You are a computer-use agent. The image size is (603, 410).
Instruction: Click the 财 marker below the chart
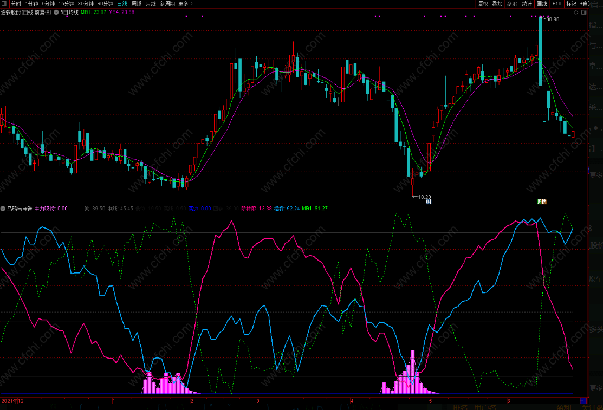click(429, 201)
